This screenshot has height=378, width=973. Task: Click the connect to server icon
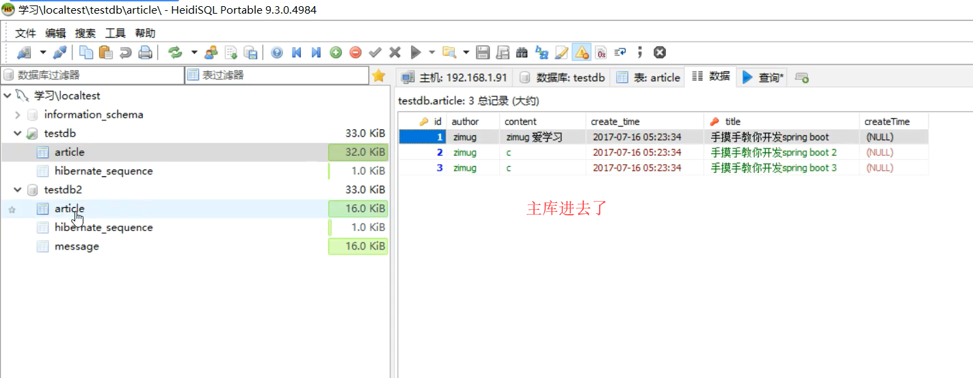24,52
